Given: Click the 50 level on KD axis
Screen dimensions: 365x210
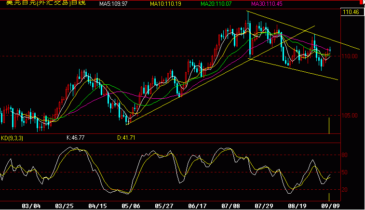Looking at the screenshot, I should point(345,172).
